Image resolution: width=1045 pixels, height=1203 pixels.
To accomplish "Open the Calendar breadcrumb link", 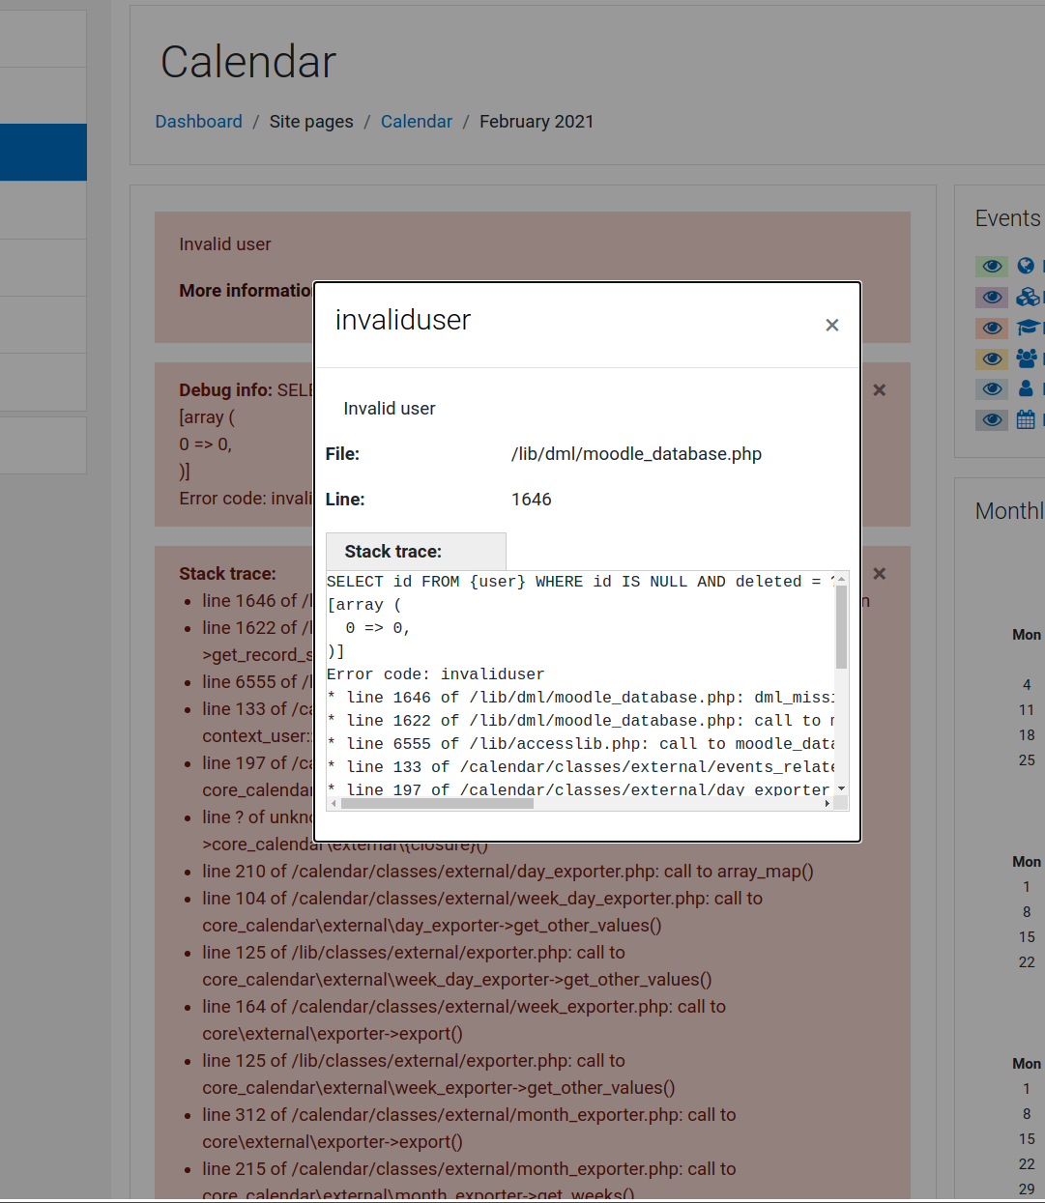I will (417, 122).
